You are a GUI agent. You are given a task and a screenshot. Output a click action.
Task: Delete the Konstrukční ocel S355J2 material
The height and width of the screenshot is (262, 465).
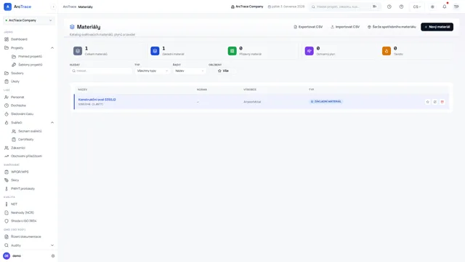pos(442,102)
